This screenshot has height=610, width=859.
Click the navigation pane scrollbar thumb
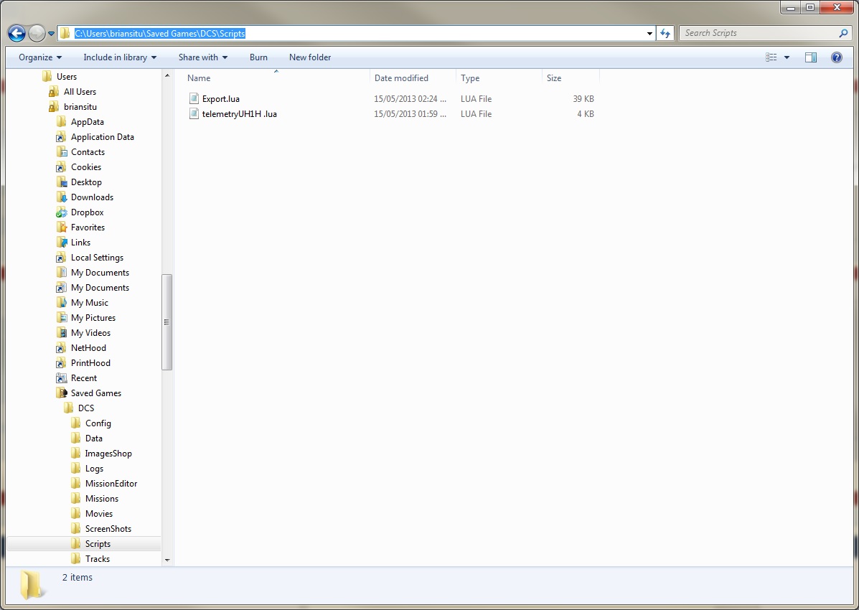(167, 322)
